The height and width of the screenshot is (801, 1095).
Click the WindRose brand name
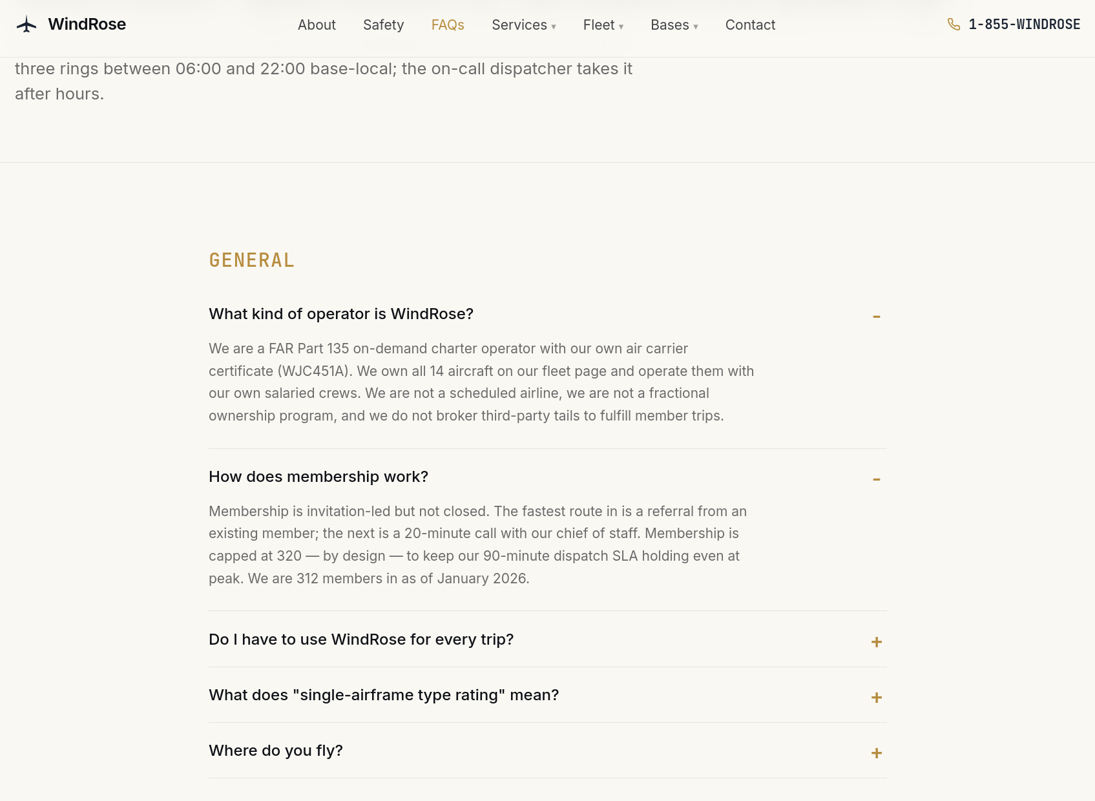click(87, 25)
